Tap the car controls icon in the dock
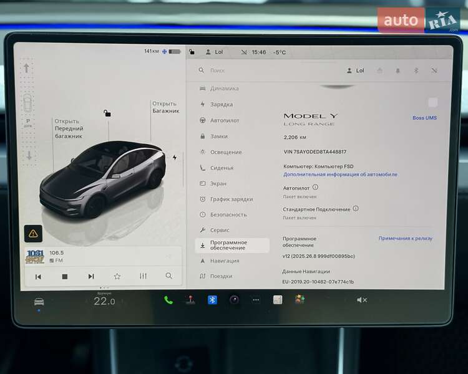468x374 pixels. (x=39, y=302)
